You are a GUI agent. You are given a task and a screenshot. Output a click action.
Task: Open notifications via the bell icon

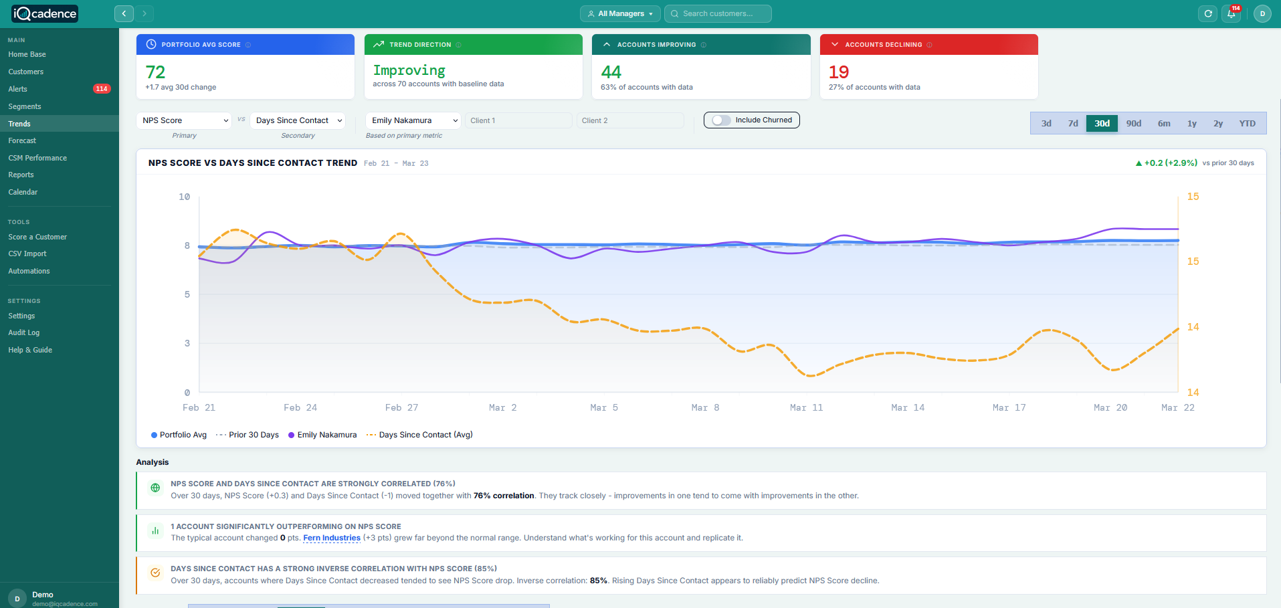(x=1231, y=14)
